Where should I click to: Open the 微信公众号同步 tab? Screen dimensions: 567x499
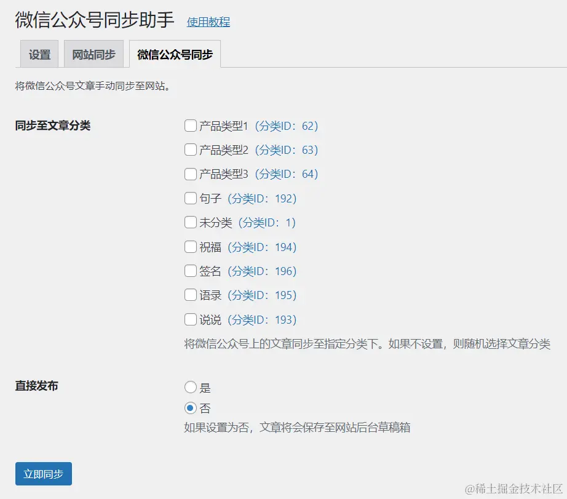click(175, 54)
